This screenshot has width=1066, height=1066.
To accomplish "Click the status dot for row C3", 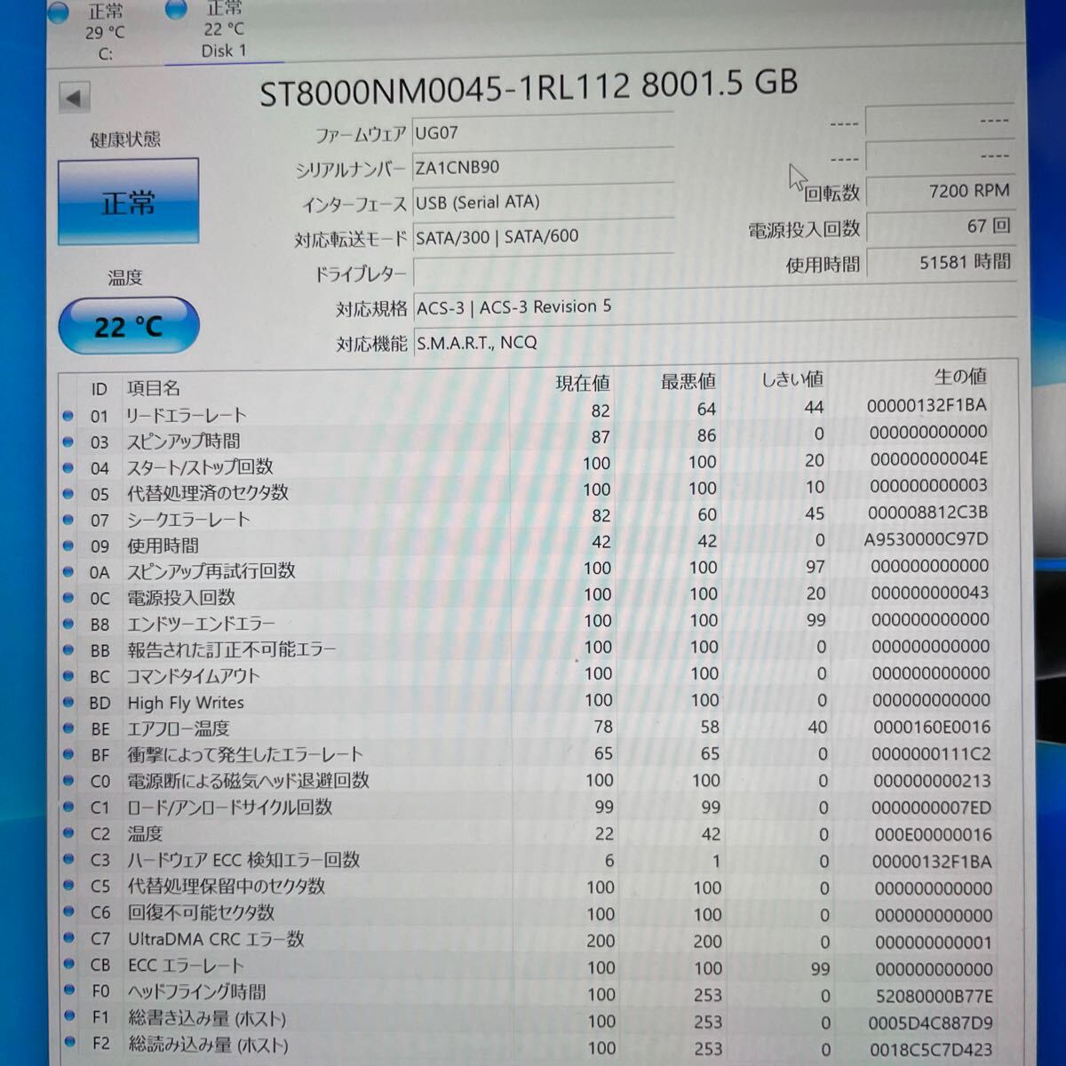I will point(68,859).
